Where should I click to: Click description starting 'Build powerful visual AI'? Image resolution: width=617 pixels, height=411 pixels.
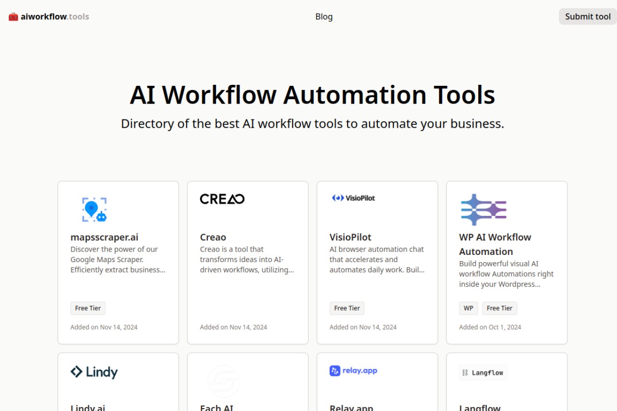[506, 274]
